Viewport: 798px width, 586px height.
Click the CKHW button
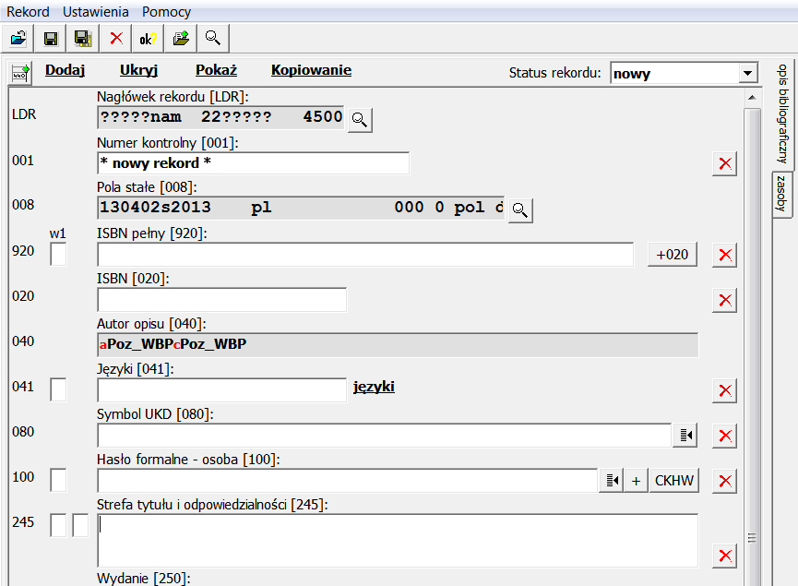(673, 481)
